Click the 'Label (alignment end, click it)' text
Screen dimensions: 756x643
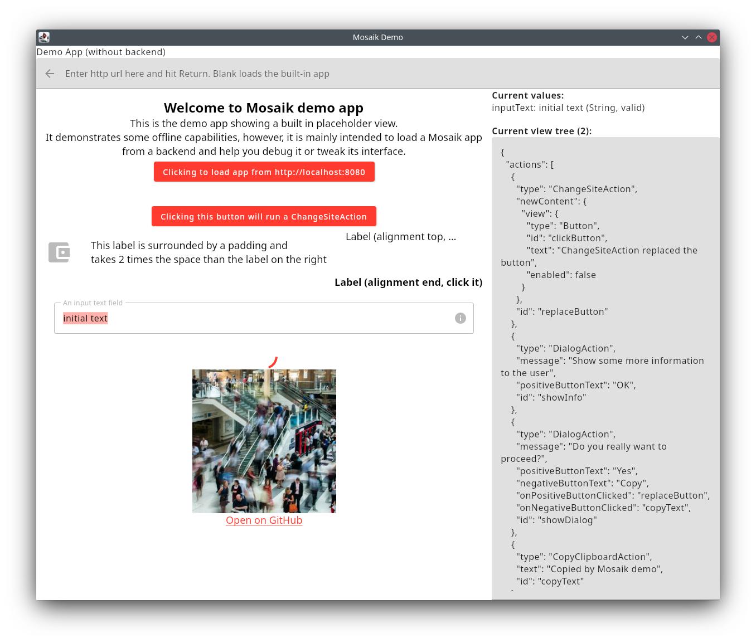[408, 282]
